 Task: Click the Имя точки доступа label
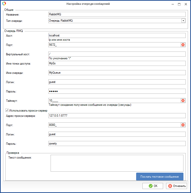(x=18, y=64)
